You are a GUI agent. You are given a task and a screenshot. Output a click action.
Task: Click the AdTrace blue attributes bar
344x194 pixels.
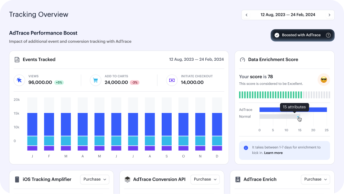coord(293,110)
